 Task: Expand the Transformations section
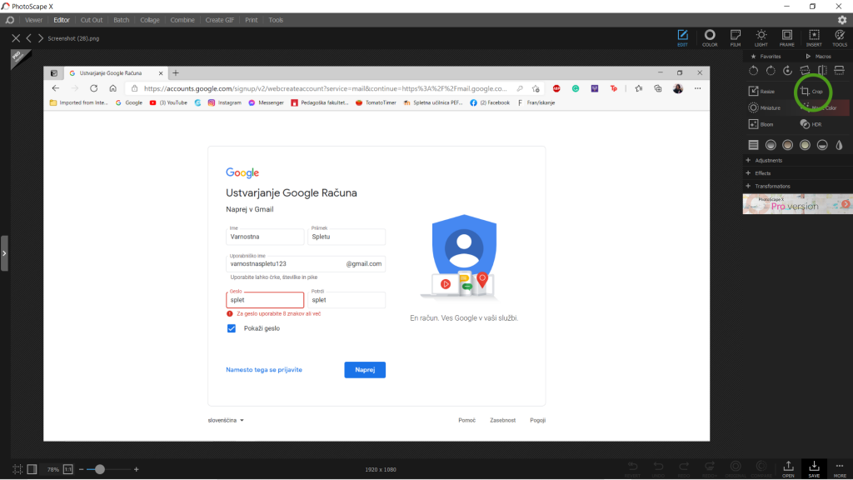(767, 186)
